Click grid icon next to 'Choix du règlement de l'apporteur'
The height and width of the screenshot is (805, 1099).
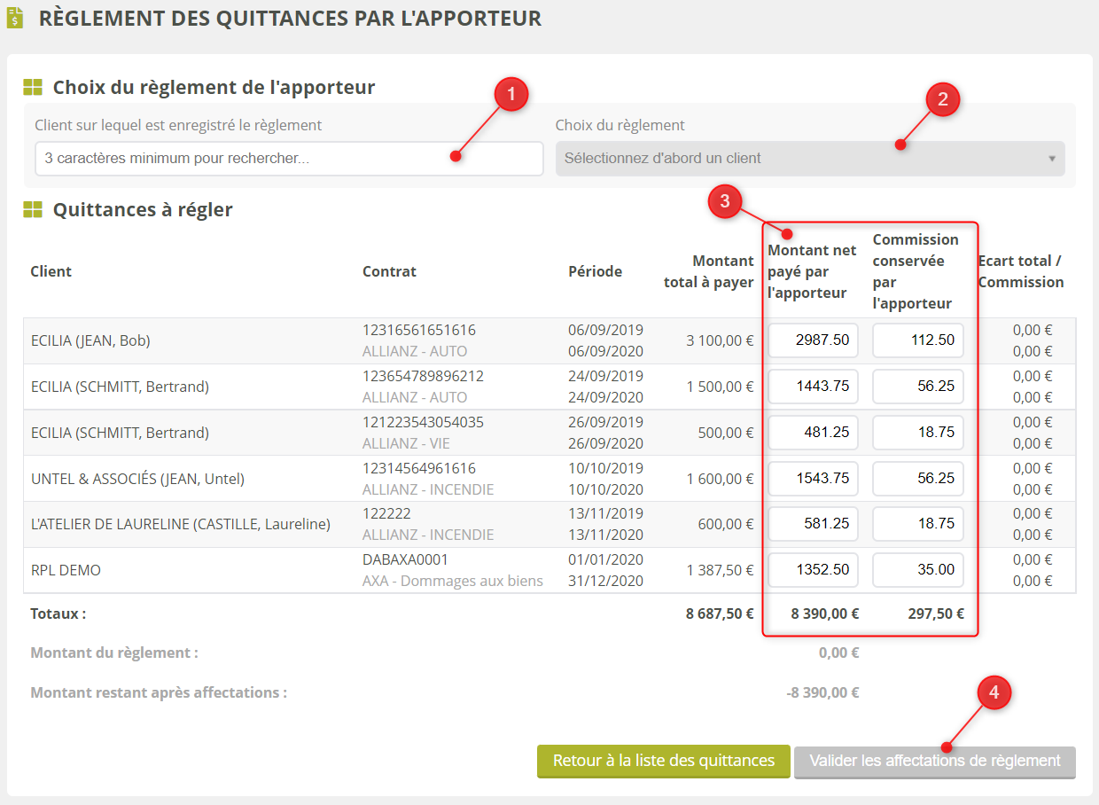[x=33, y=87]
